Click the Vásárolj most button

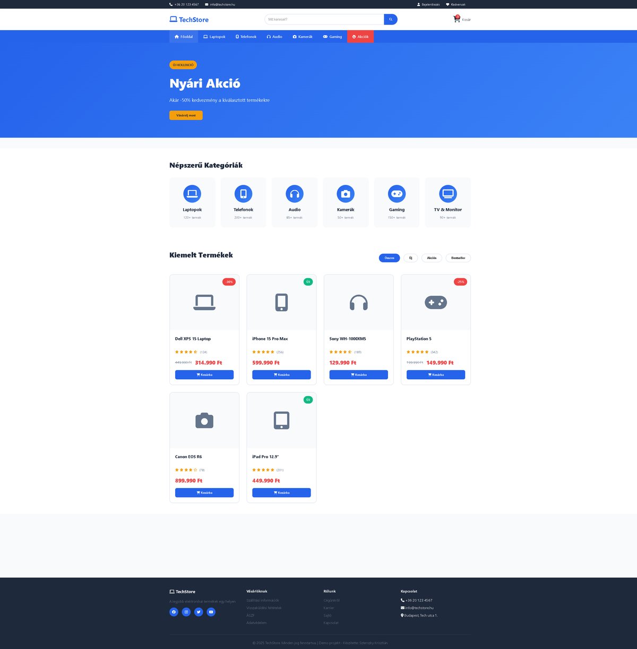[x=186, y=115]
